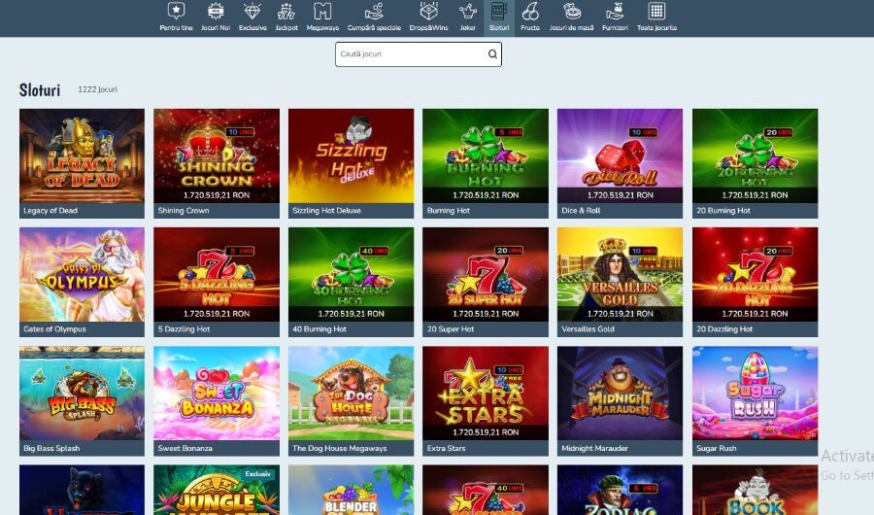This screenshot has height=515, width=874.
Task: Open Burning Hot game thumbnail
Action: [486, 155]
